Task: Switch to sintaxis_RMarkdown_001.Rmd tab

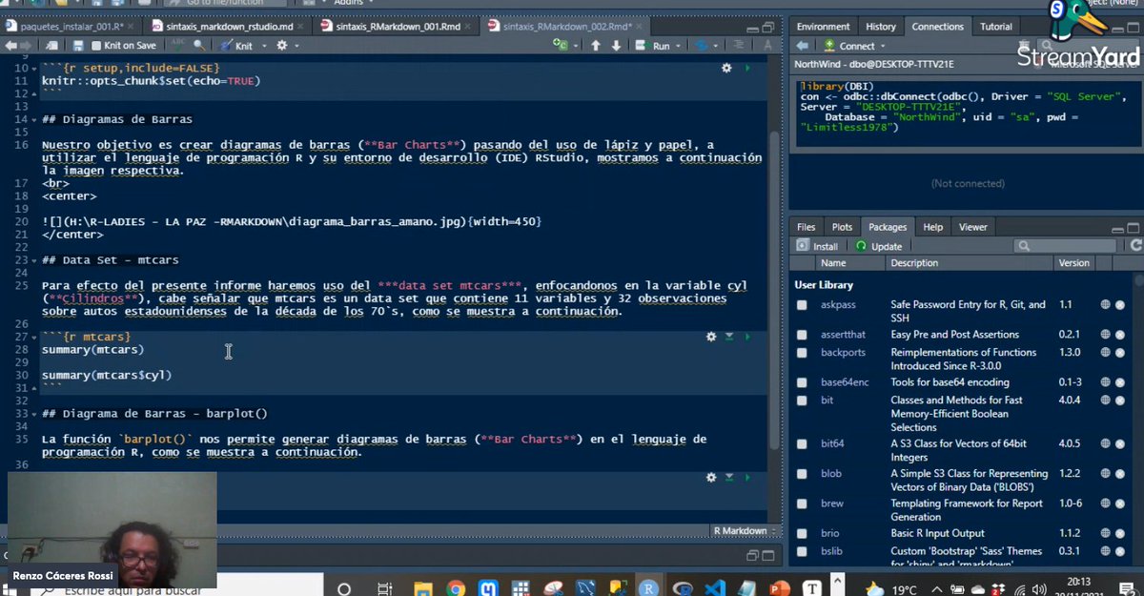Action: [x=398, y=26]
